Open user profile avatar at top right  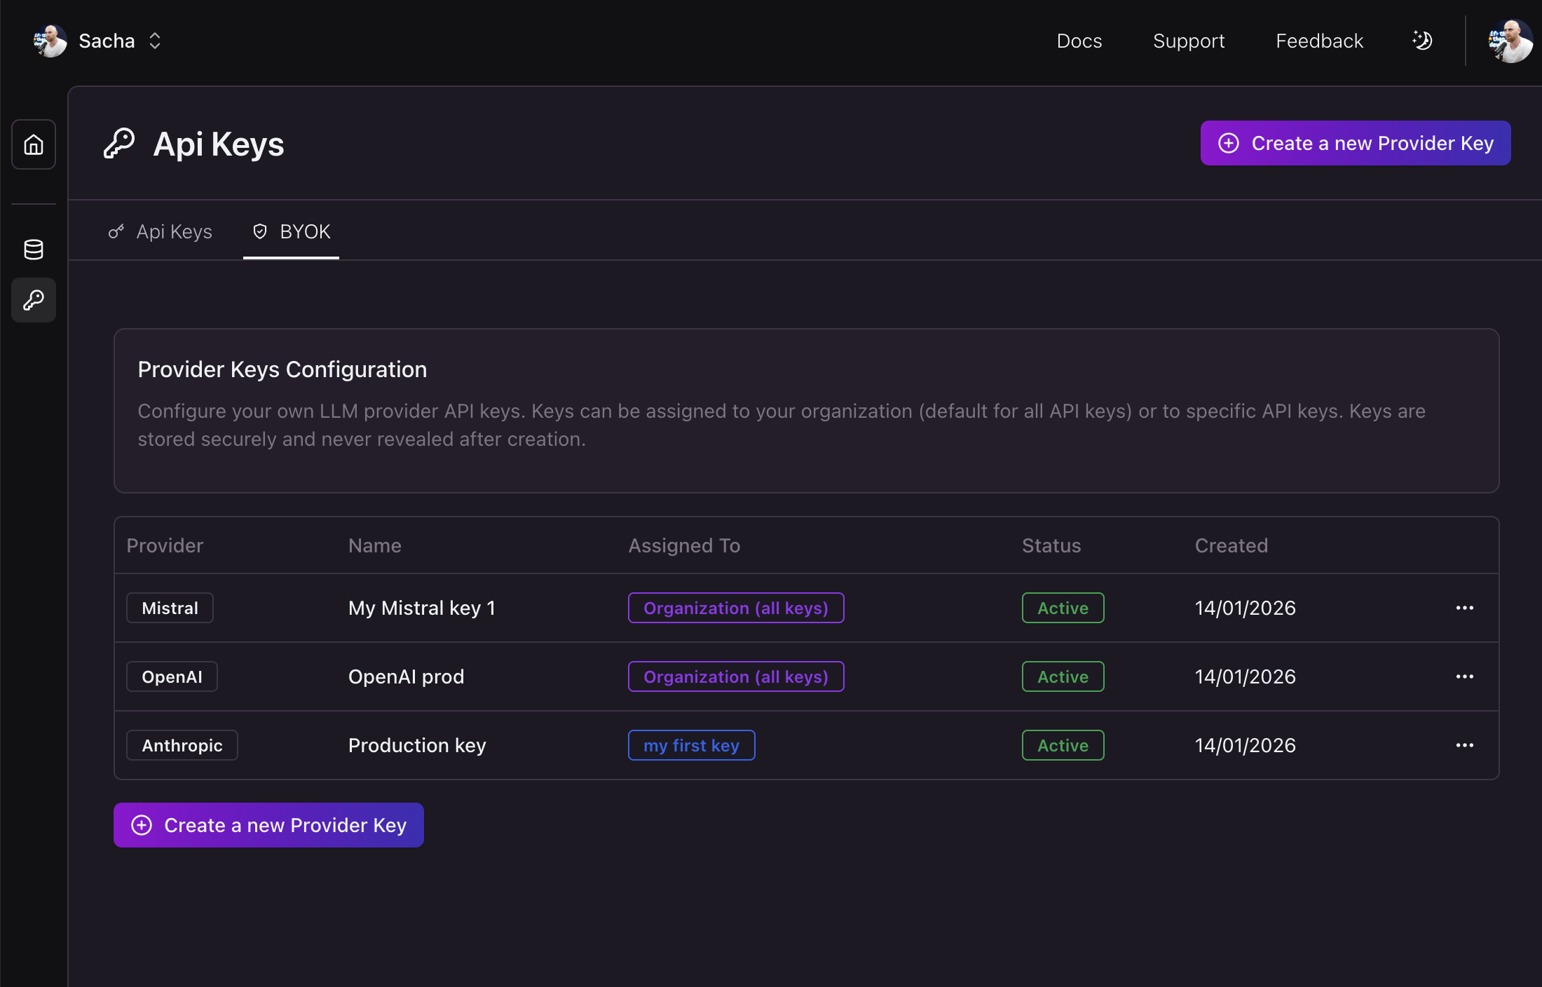coord(1510,41)
